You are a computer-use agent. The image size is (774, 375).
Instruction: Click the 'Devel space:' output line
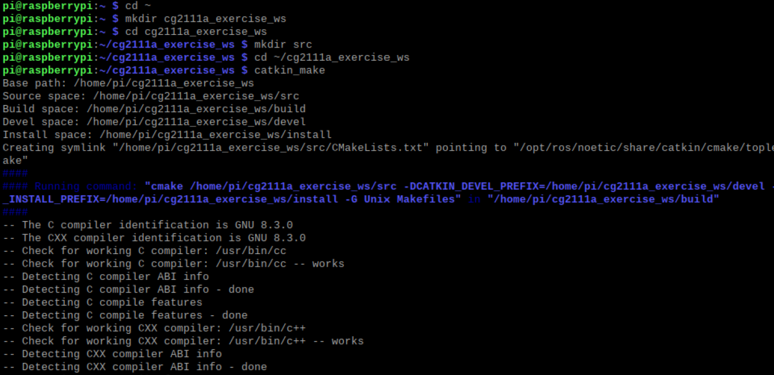click(154, 122)
